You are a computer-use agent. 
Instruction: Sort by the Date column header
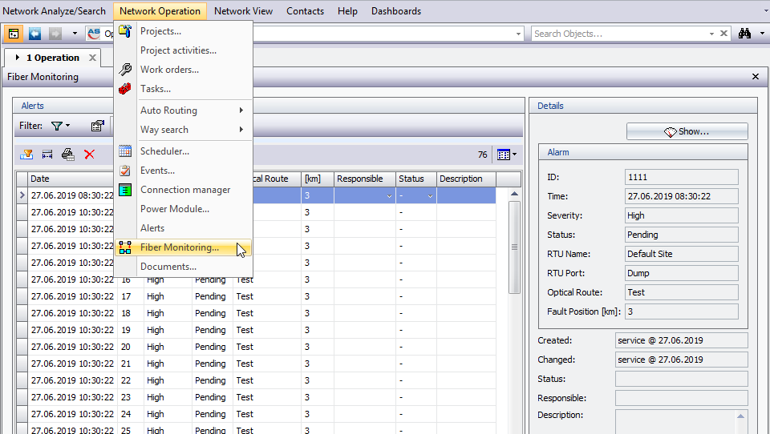pos(71,179)
